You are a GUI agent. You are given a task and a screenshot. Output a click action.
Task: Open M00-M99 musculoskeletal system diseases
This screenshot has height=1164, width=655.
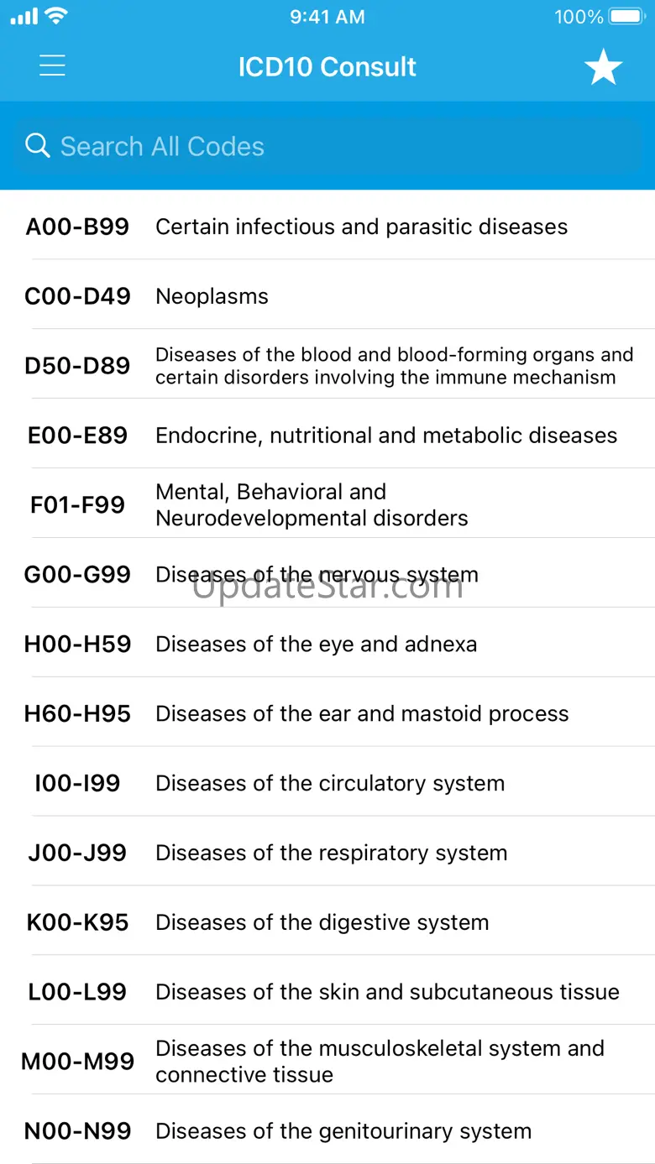[327, 1062]
